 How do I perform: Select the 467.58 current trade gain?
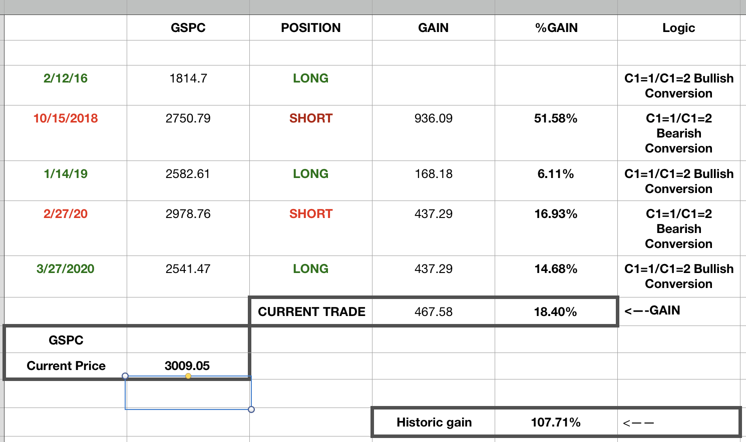[x=433, y=312]
